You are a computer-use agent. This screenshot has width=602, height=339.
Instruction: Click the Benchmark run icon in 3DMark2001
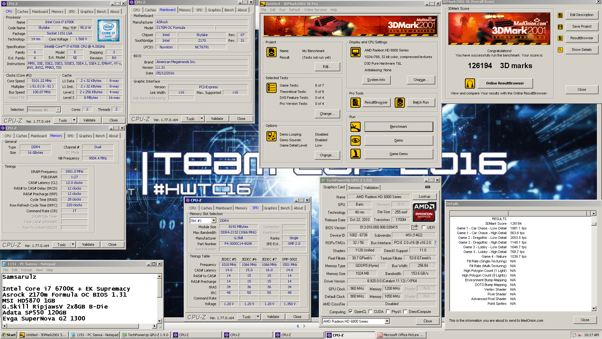355,127
